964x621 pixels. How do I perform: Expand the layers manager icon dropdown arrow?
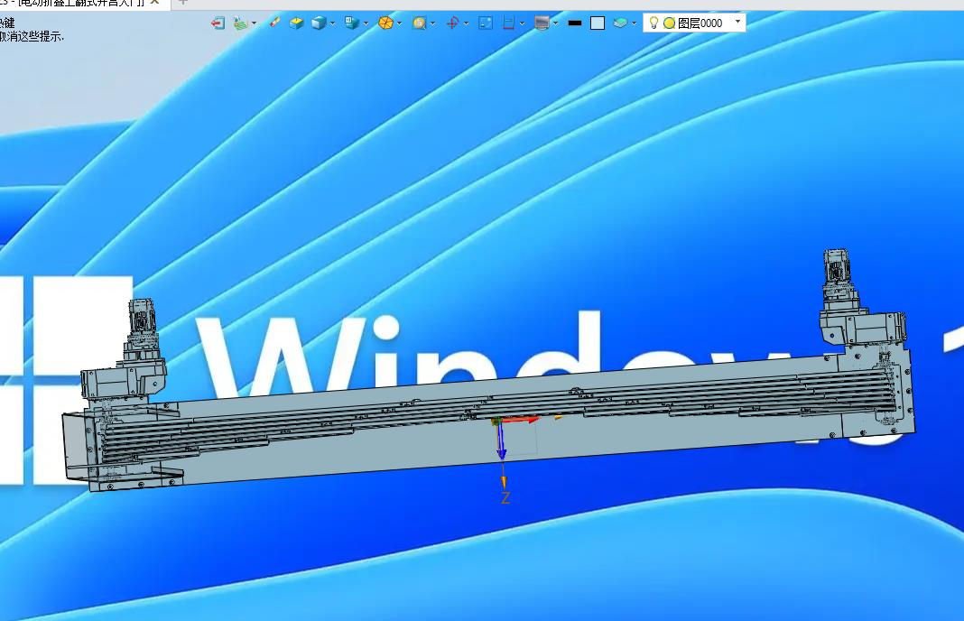pos(634,23)
